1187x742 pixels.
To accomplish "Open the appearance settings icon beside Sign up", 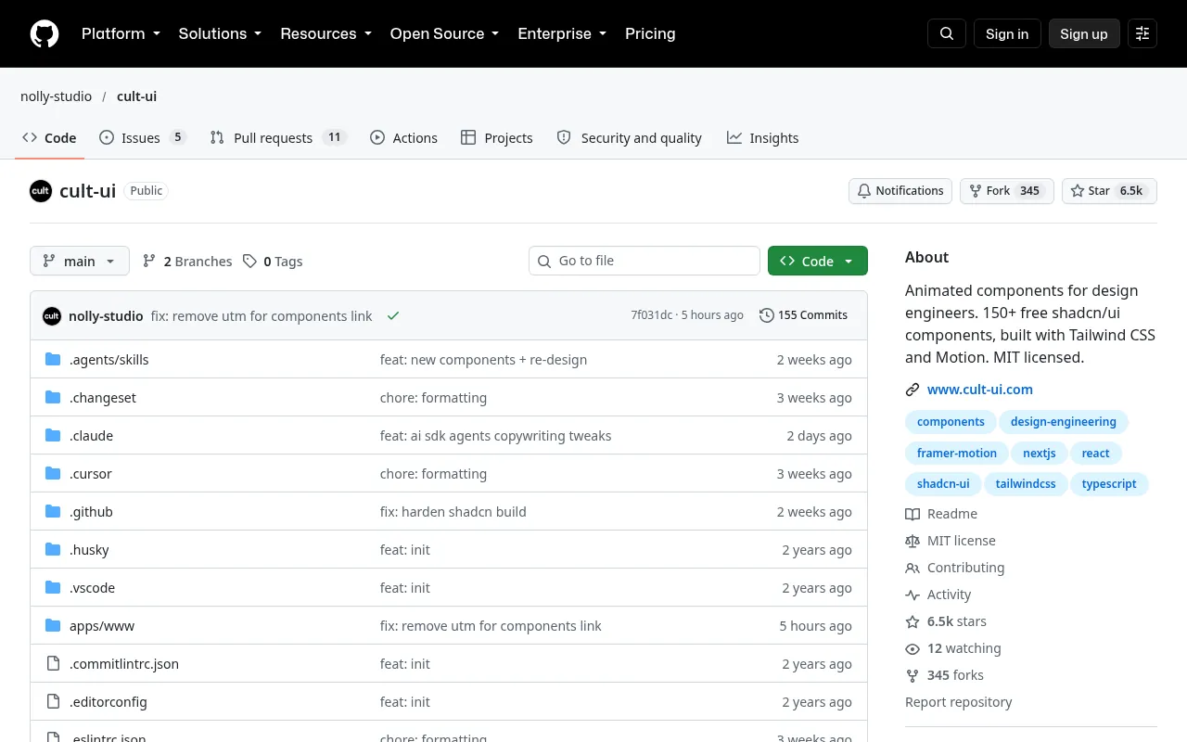I will [x=1142, y=33].
